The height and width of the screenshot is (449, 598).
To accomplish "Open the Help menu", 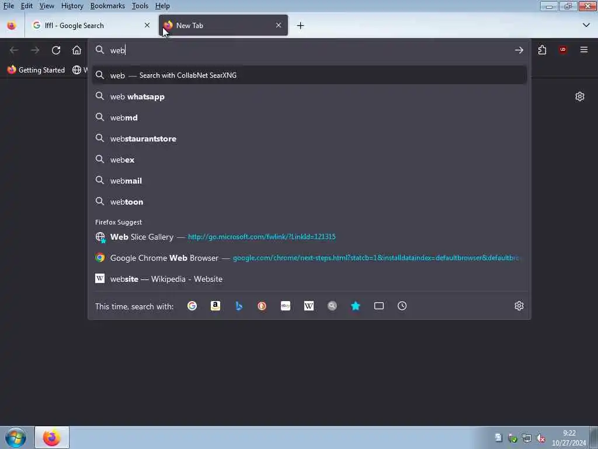I will coord(162,6).
